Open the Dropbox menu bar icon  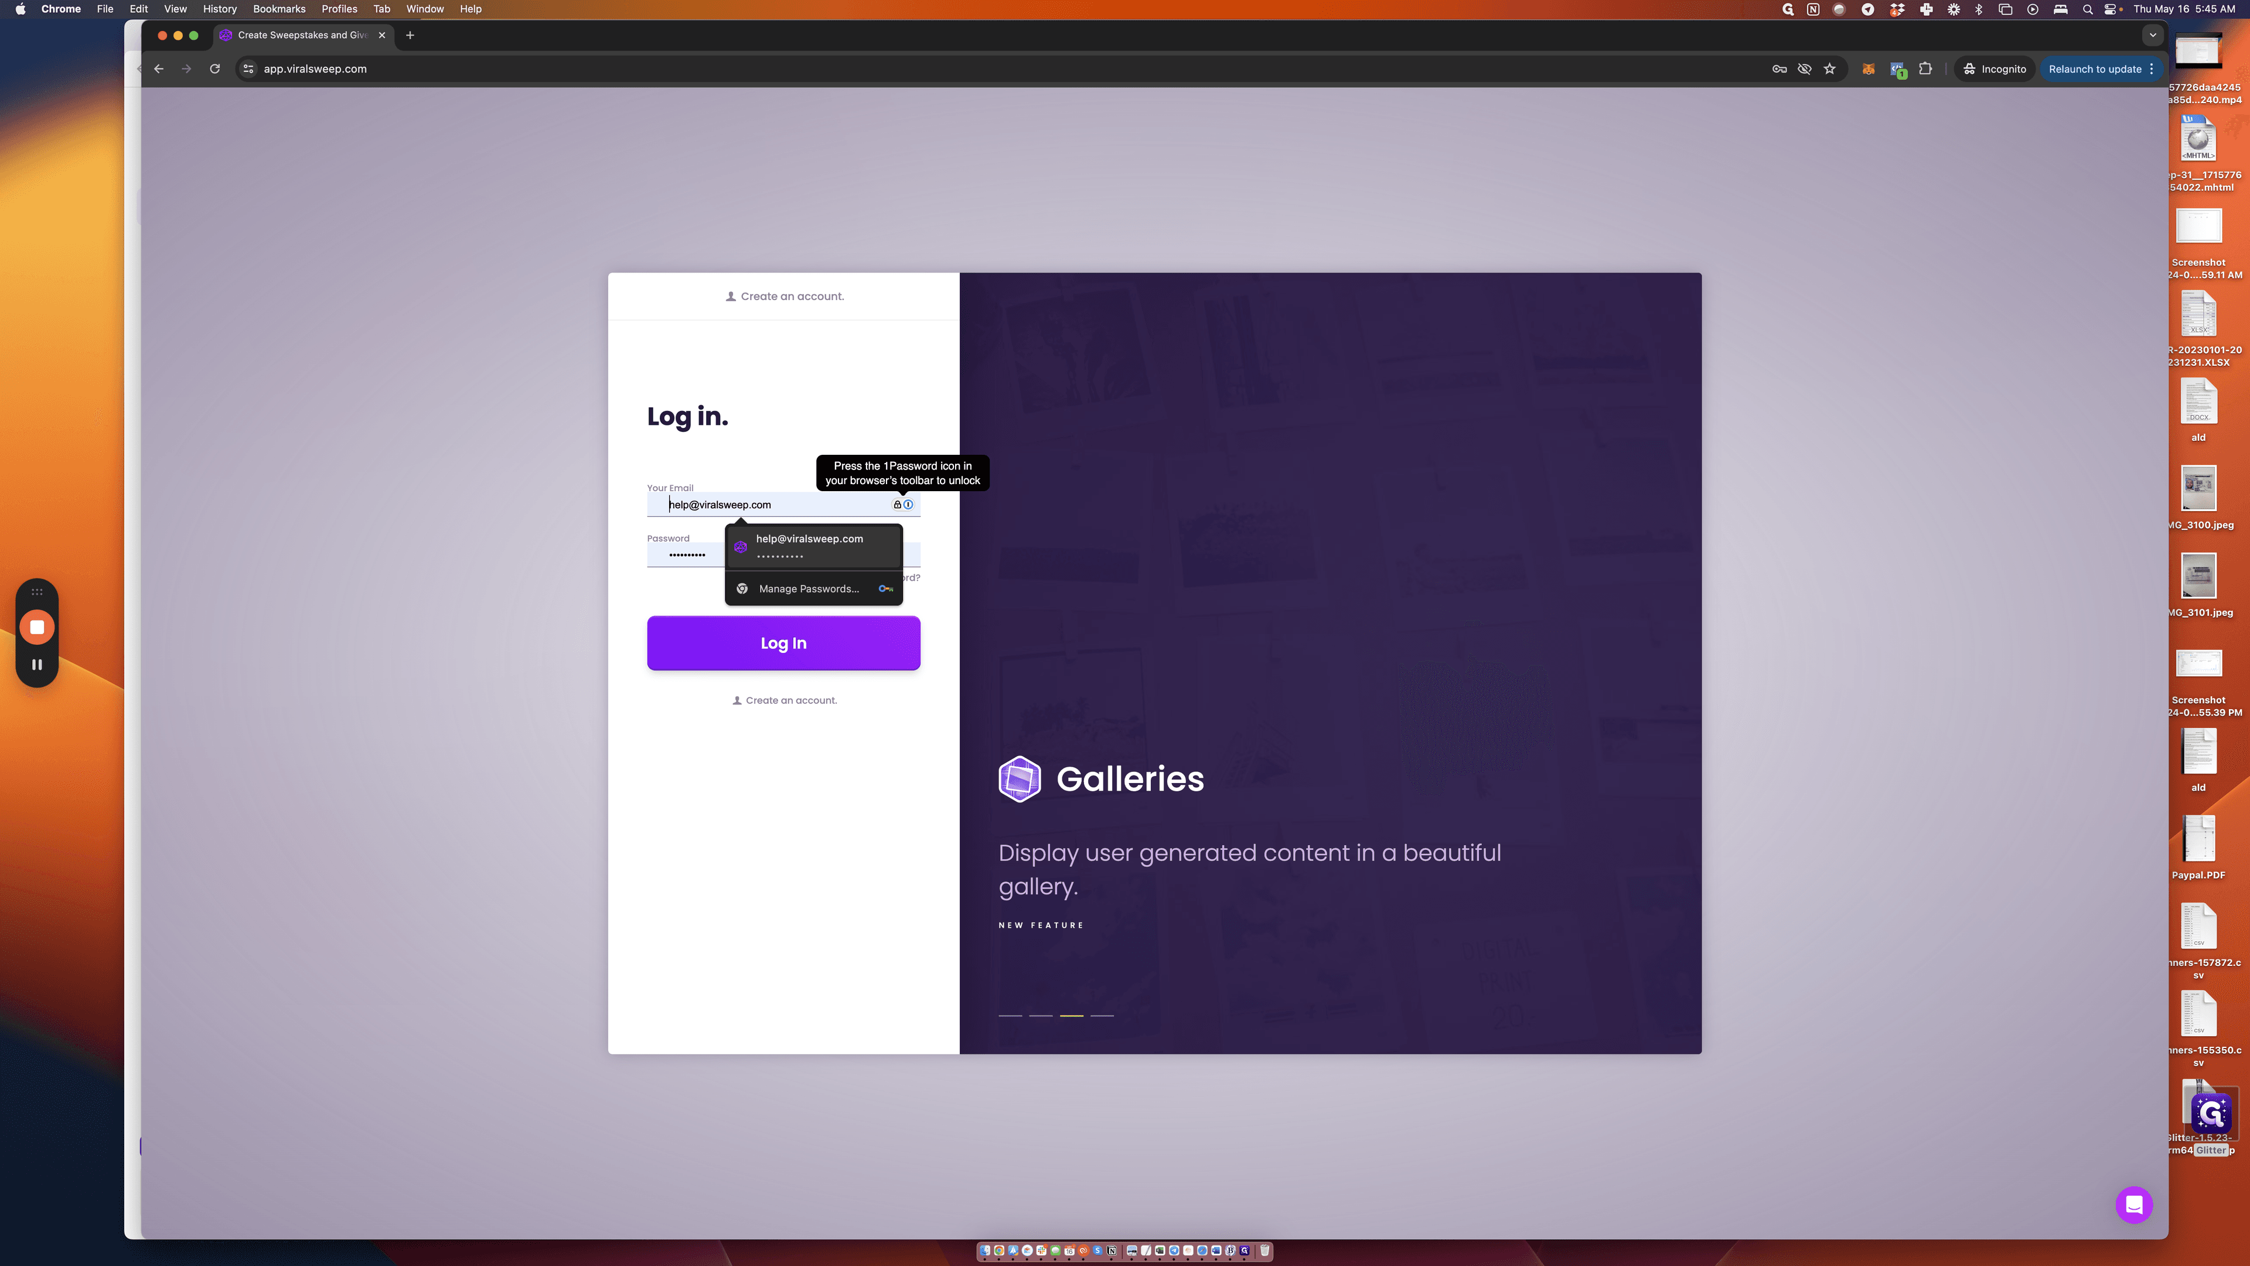point(1897,9)
